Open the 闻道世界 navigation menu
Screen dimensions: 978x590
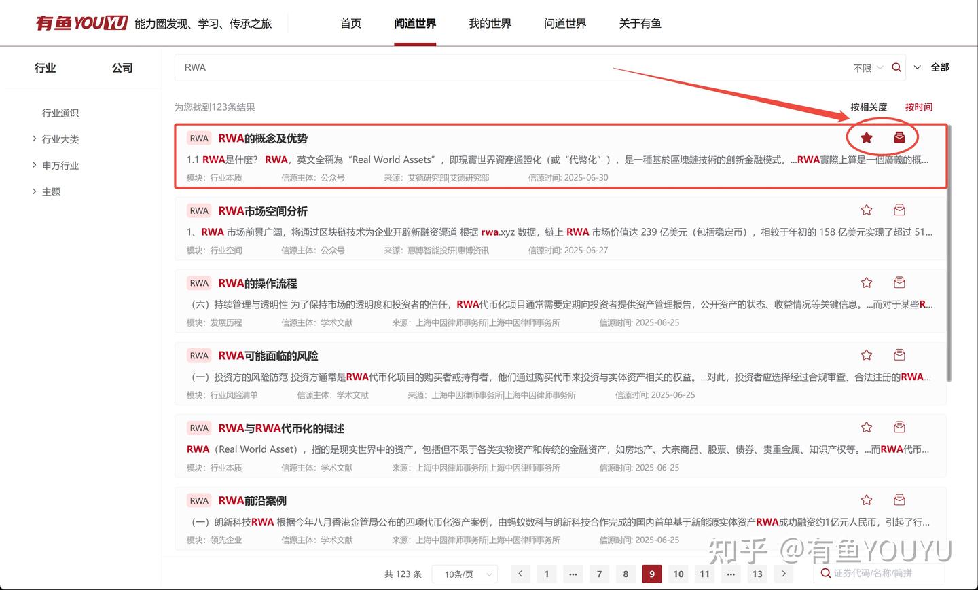[415, 22]
